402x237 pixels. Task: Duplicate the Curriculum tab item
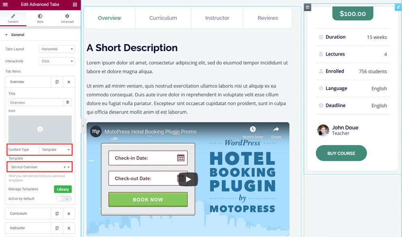click(57, 214)
